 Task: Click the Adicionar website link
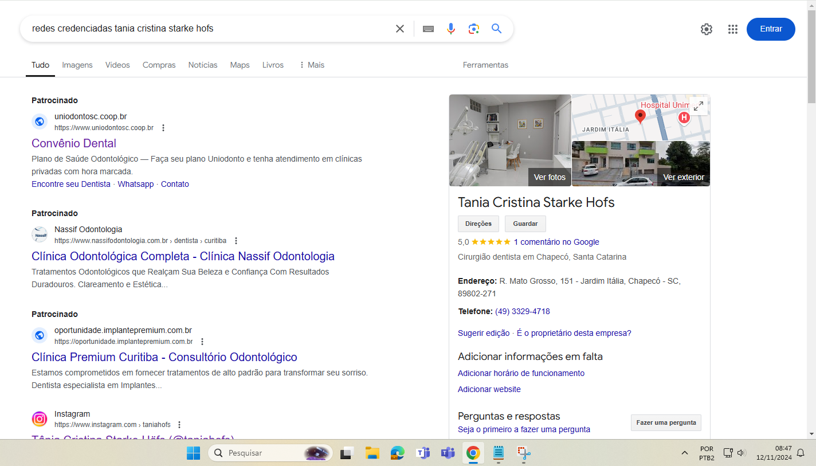tap(489, 389)
